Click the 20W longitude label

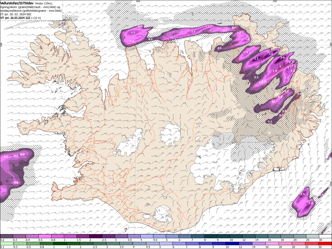click(x=138, y=1)
